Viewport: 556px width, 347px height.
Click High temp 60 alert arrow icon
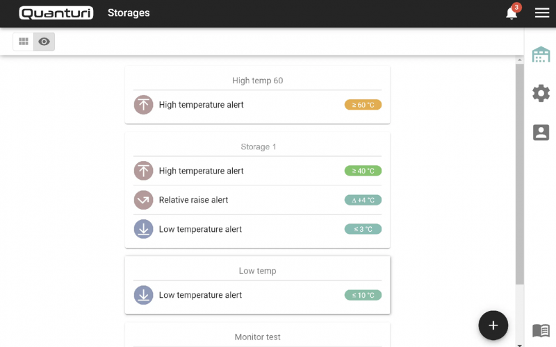coord(143,105)
